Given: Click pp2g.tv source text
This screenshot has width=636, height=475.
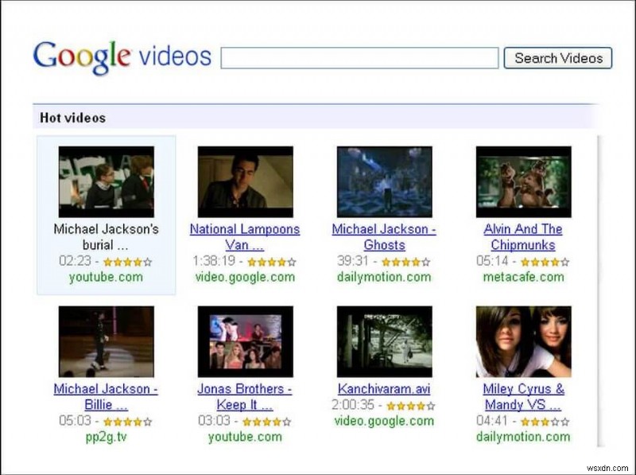Looking at the screenshot, I should (x=107, y=438).
